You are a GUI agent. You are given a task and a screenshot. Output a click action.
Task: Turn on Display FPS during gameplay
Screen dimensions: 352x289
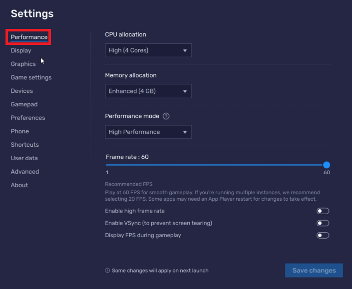[323, 235]
